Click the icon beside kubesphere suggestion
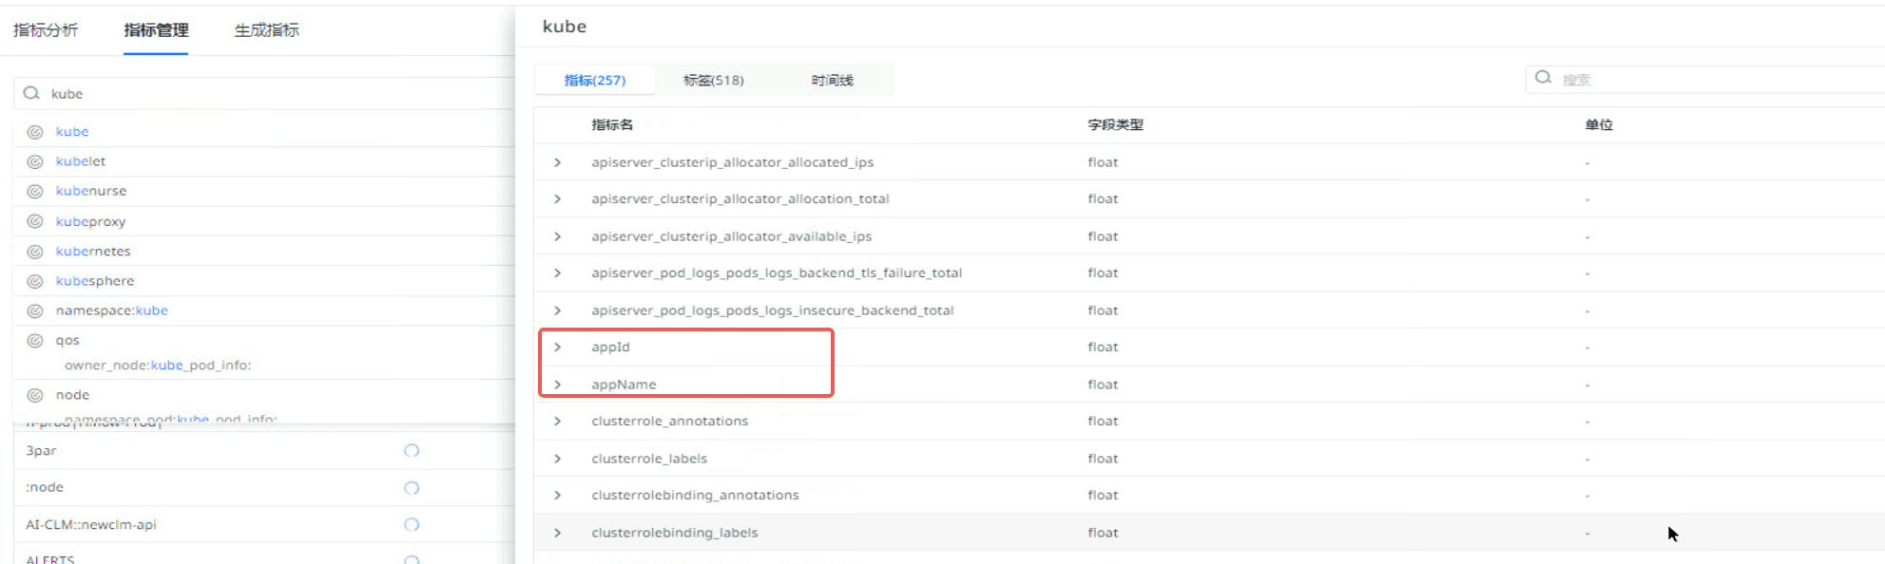Screen dimensions: 1885x564 [35, 281]
